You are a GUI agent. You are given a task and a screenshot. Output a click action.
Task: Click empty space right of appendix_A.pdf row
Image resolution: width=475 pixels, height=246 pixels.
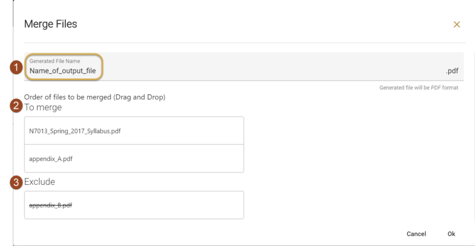(x=157, y=158)
